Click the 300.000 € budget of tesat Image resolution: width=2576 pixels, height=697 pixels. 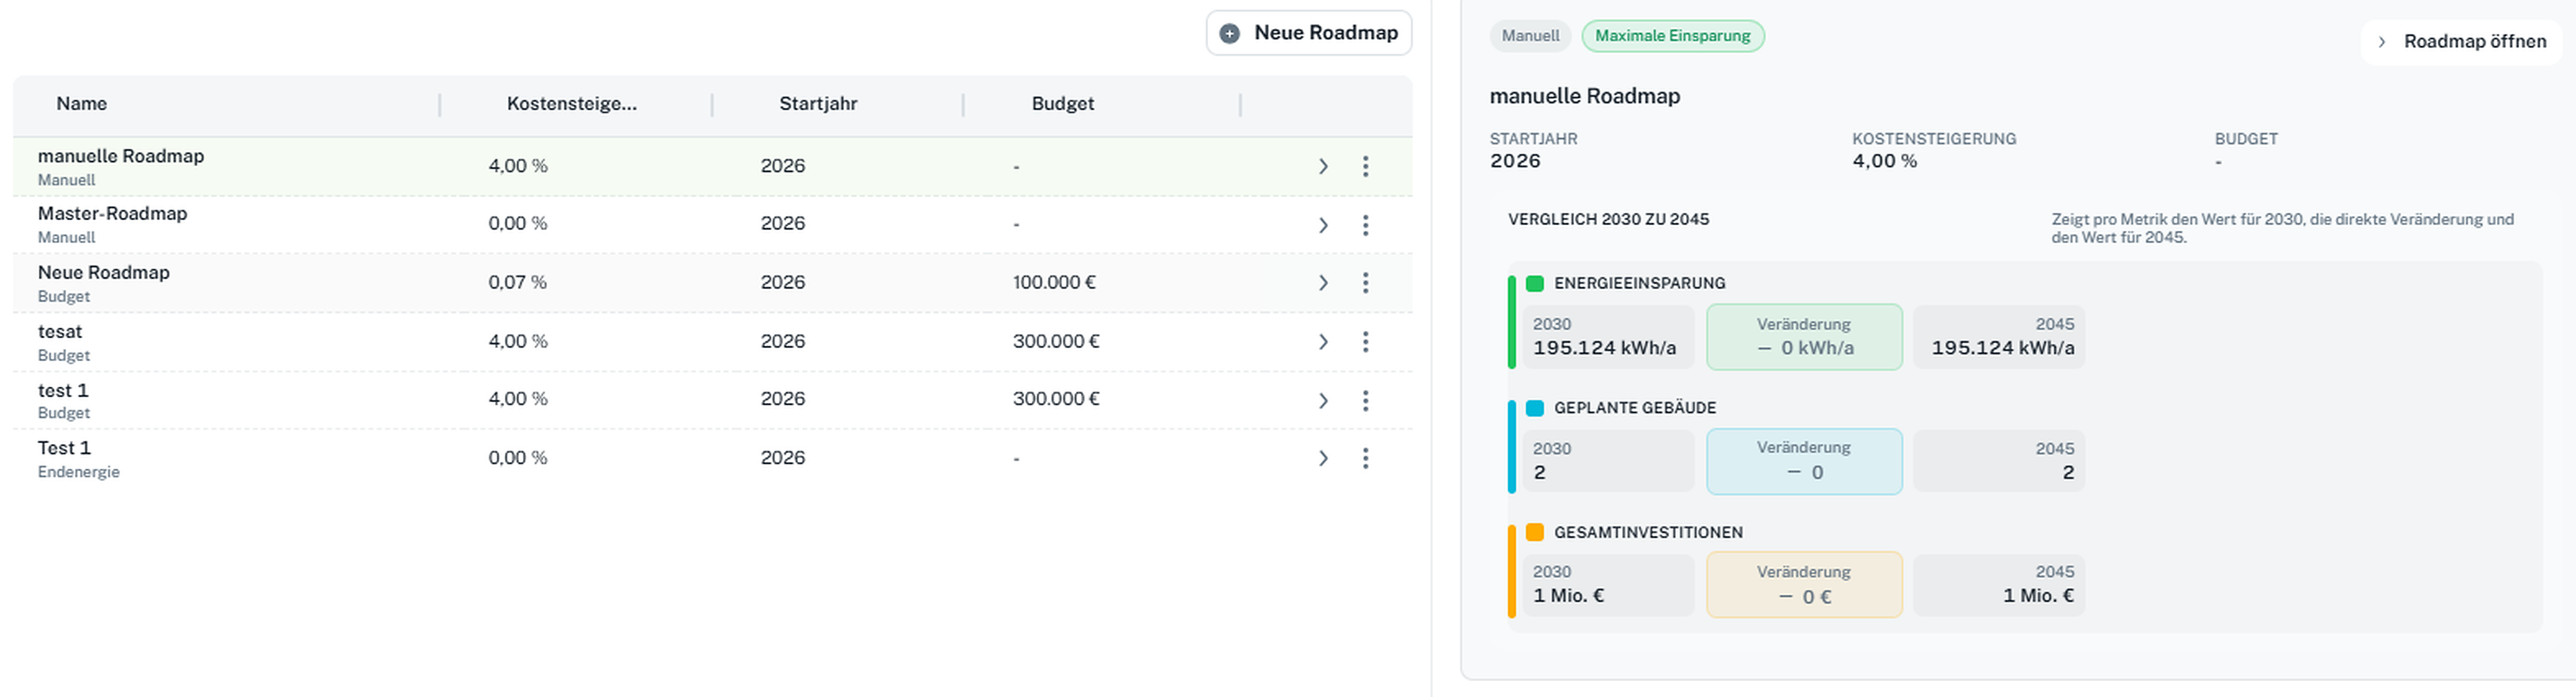pos(1056,342)
